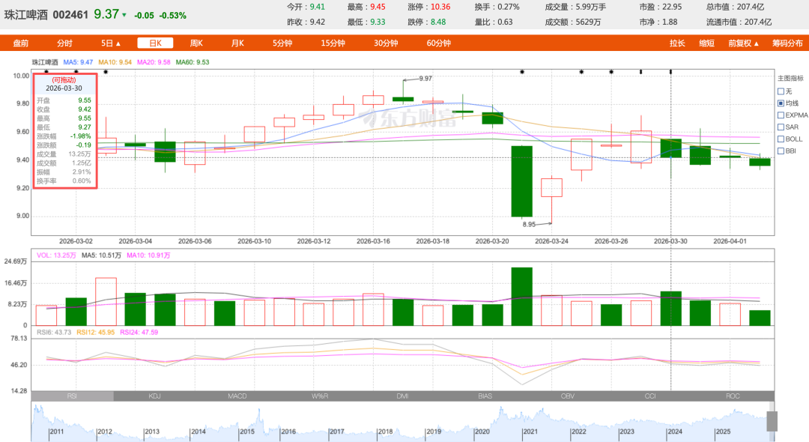Click the MA10: 9.54 legend label
This screenshot has height=442, width=809.
click(x=115, y=62)
